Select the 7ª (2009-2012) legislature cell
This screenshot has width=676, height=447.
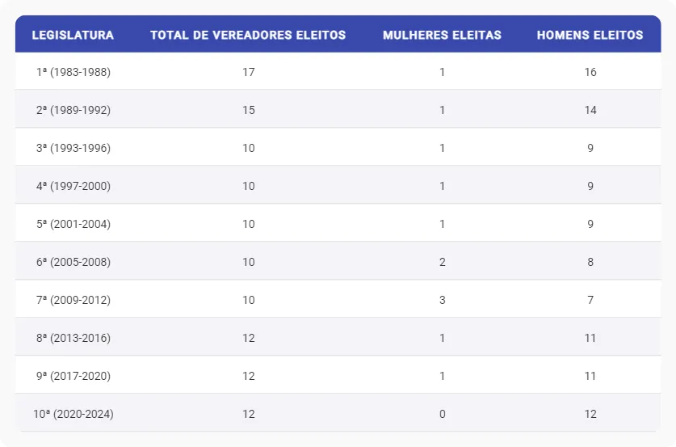click(73, 300)
